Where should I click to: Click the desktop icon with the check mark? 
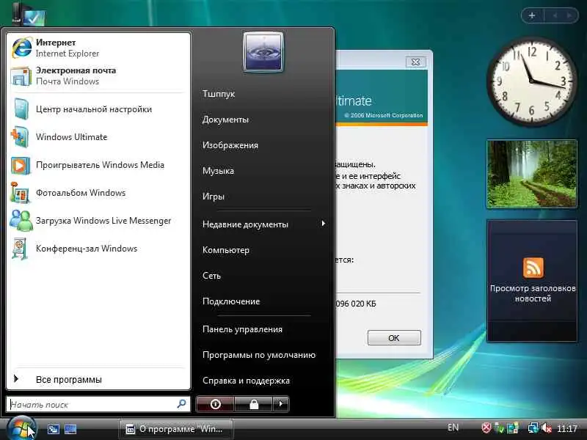pyautogui.click(x=29, y=15)
